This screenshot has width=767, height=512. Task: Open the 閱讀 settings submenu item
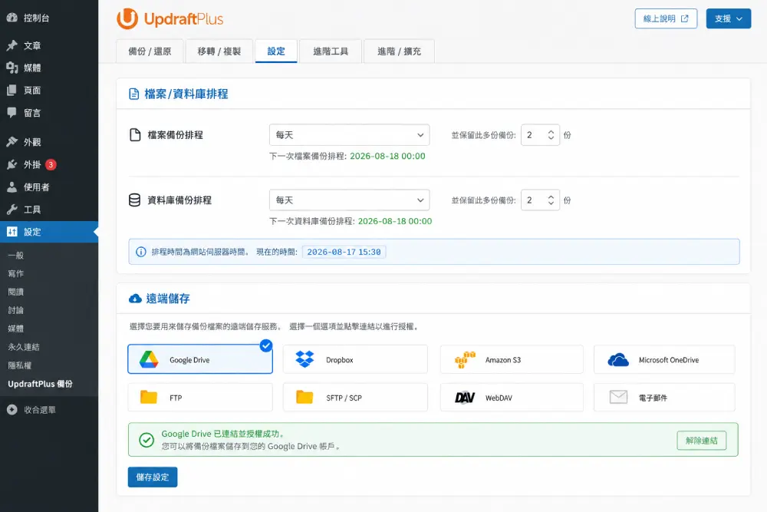pos(15,292)
